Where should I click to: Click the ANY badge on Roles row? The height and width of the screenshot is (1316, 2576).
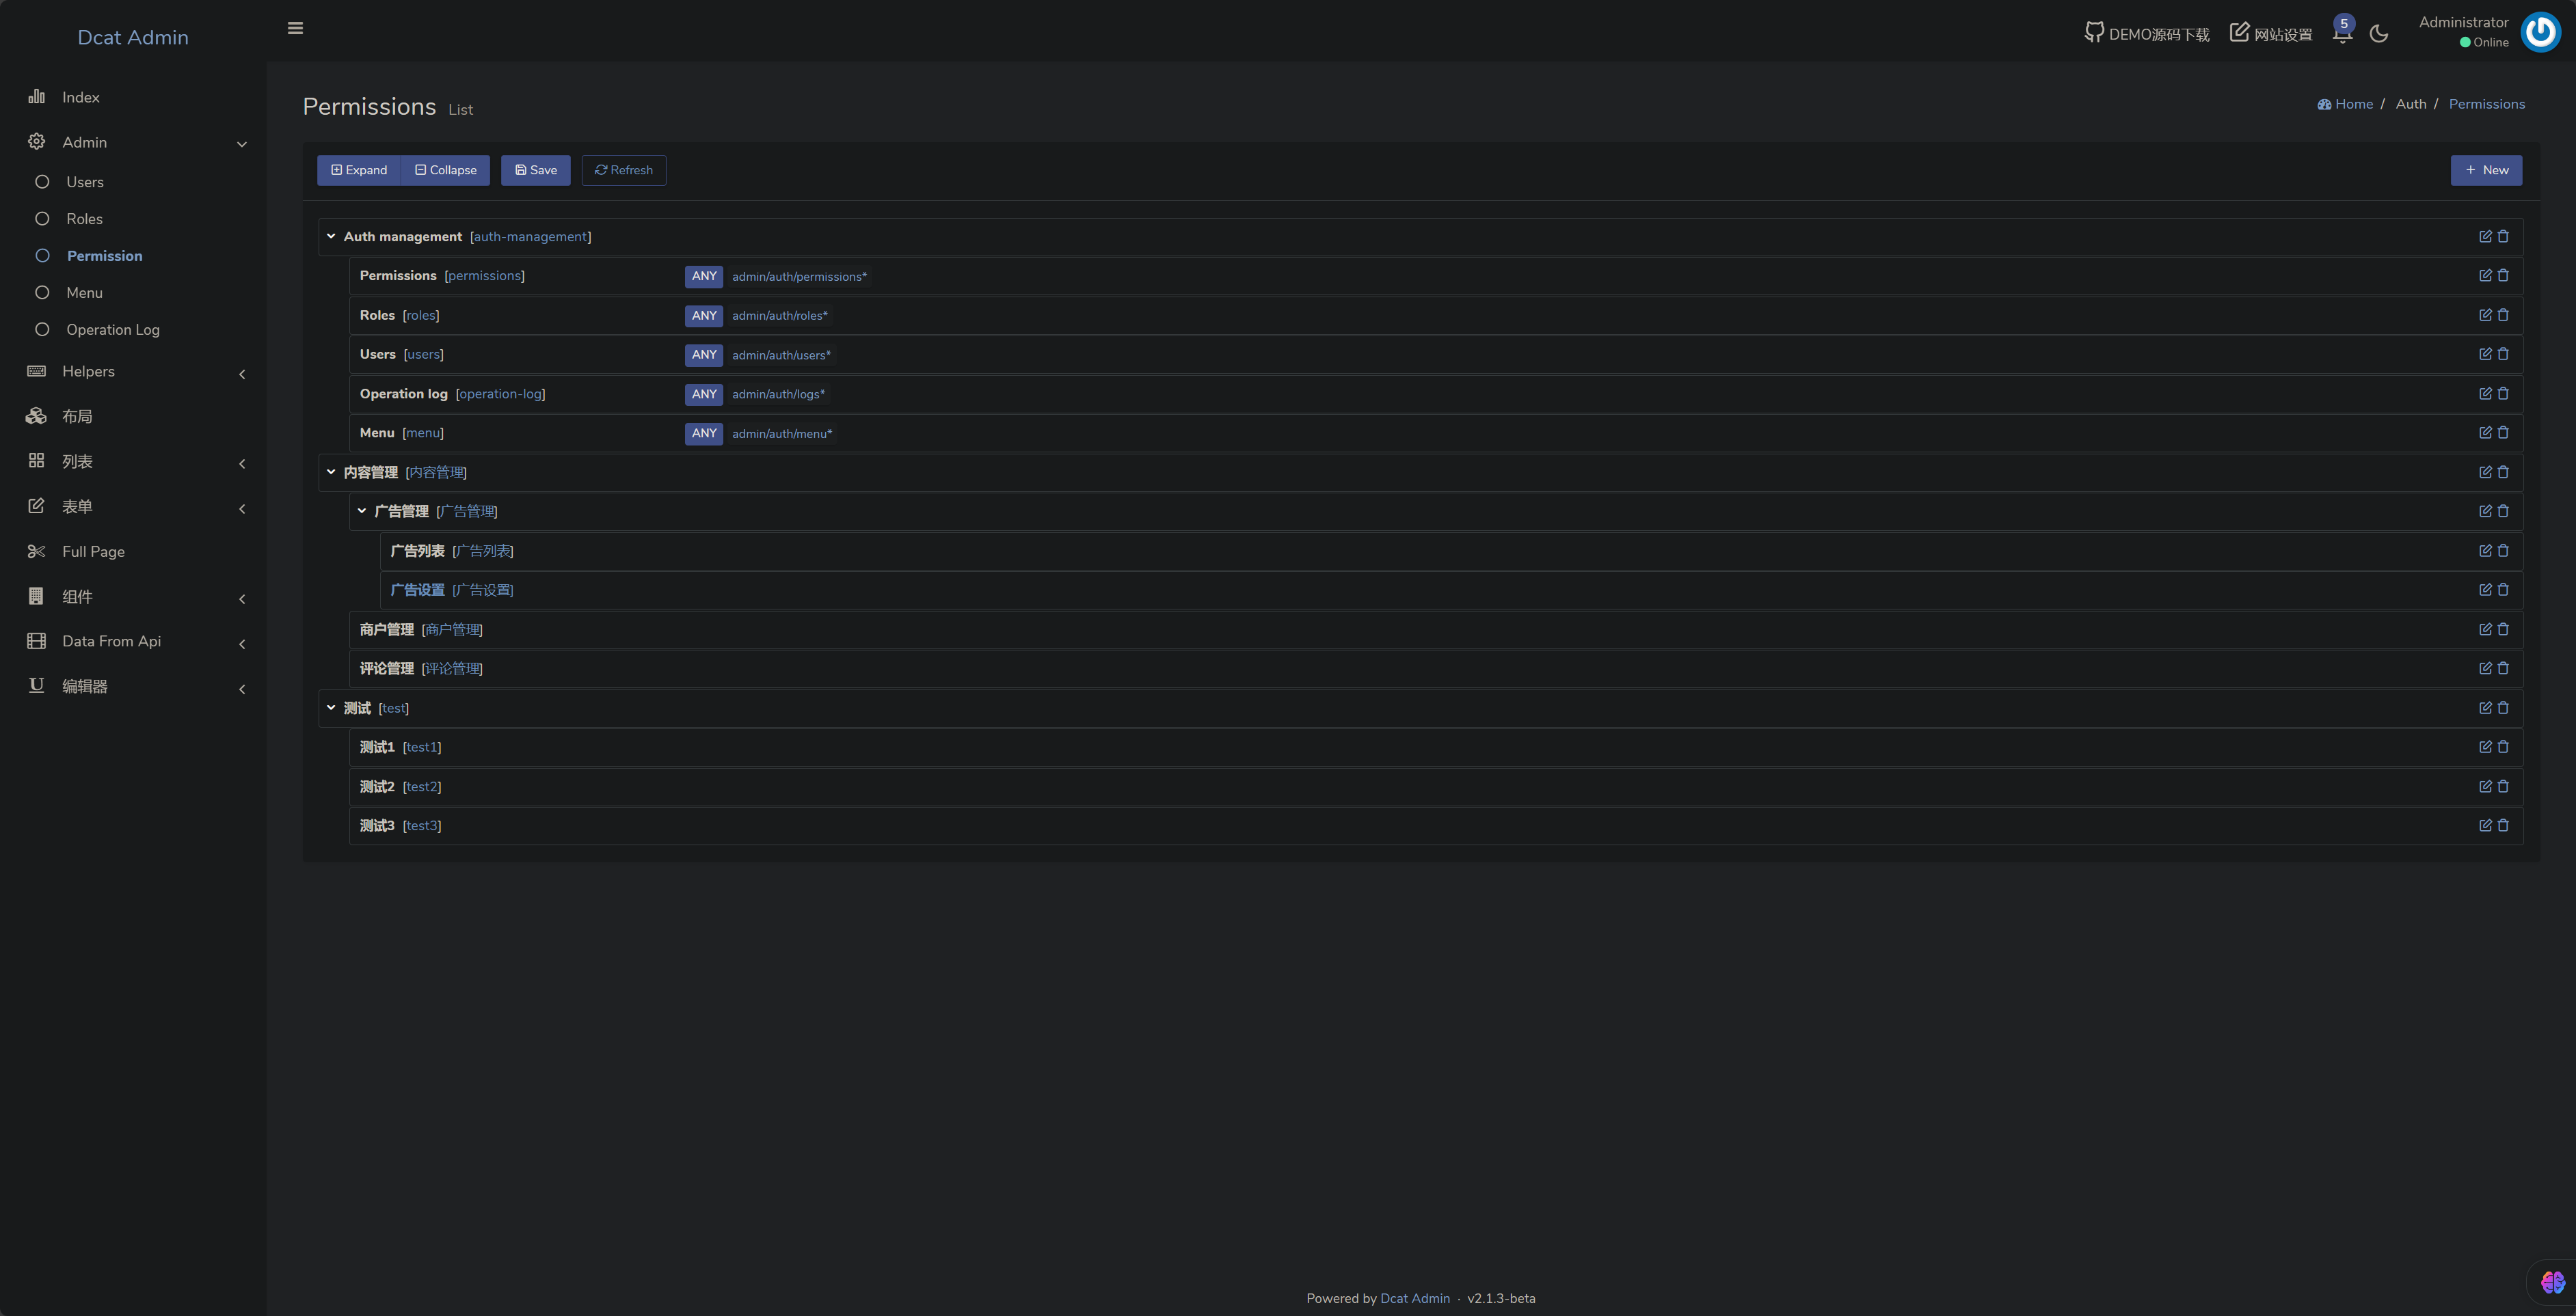(x=704, y=316)
